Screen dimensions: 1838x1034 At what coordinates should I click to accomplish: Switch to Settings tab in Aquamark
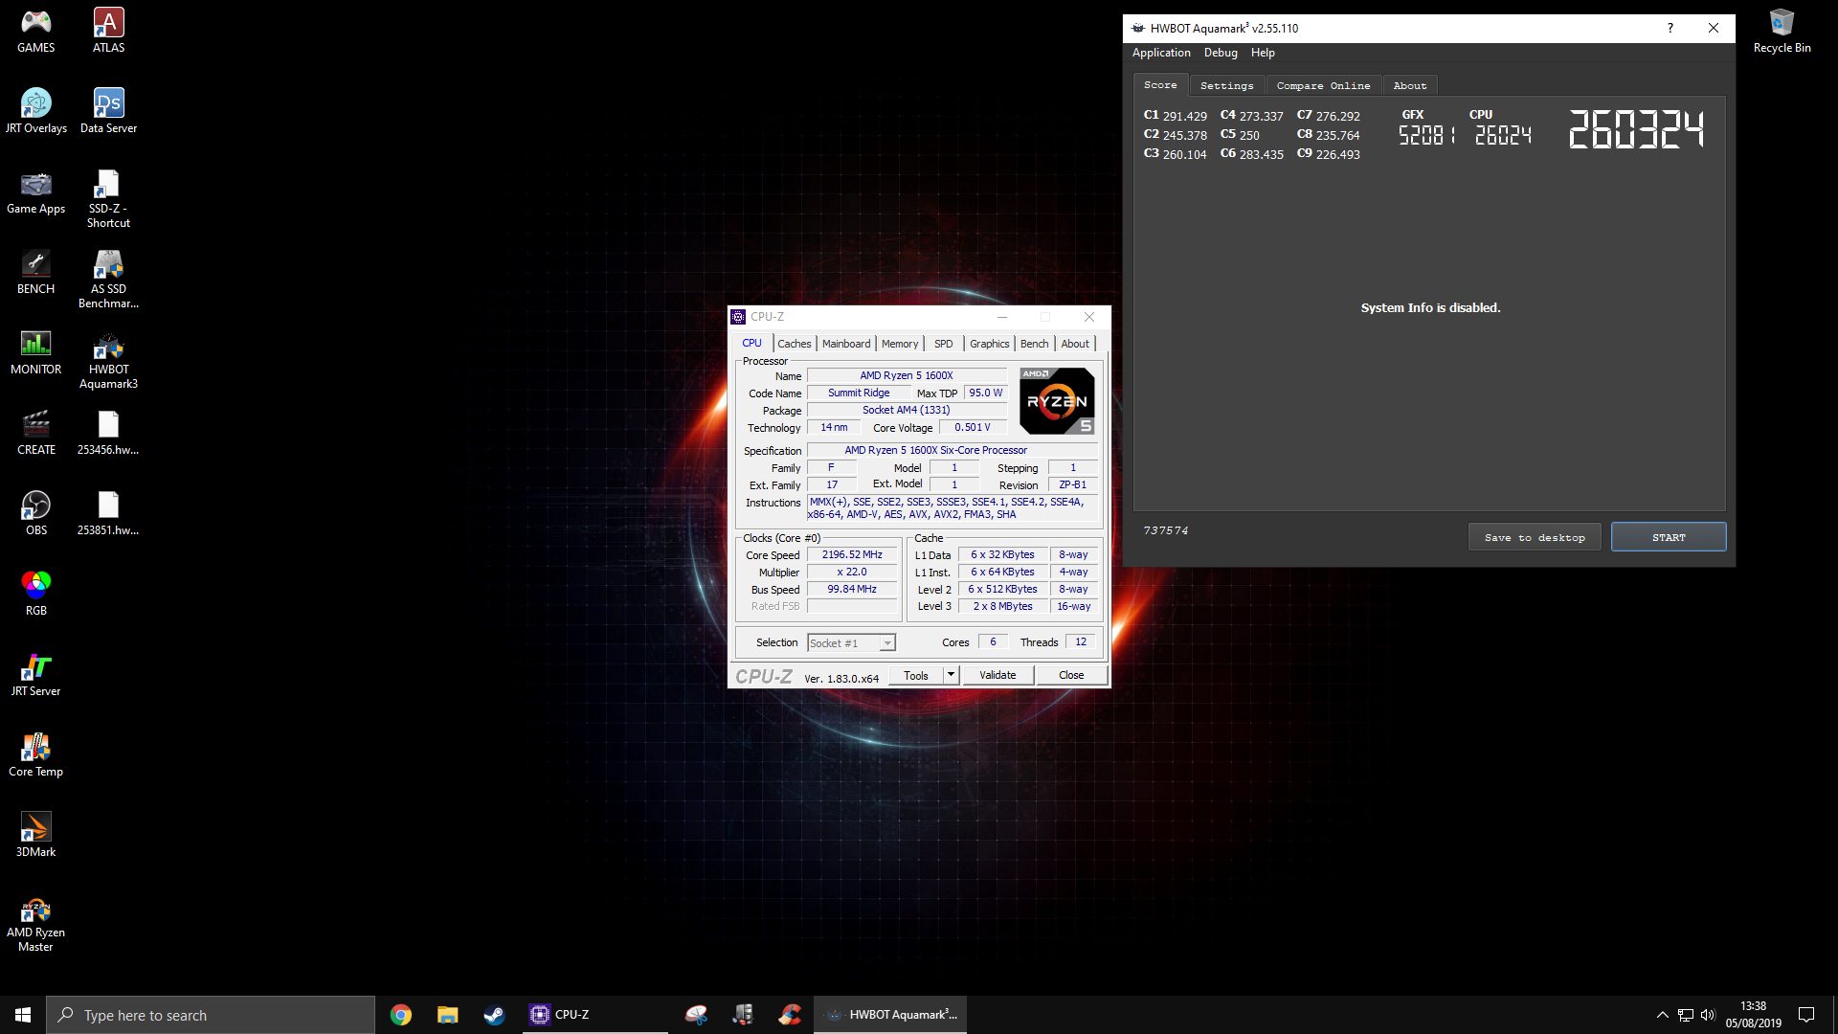pyautogui.click(x=1226, y=85)
